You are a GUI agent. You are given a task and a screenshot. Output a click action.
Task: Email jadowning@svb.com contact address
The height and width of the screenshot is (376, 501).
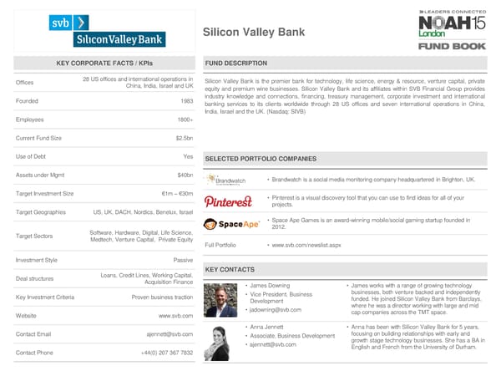tap(277, 310)
